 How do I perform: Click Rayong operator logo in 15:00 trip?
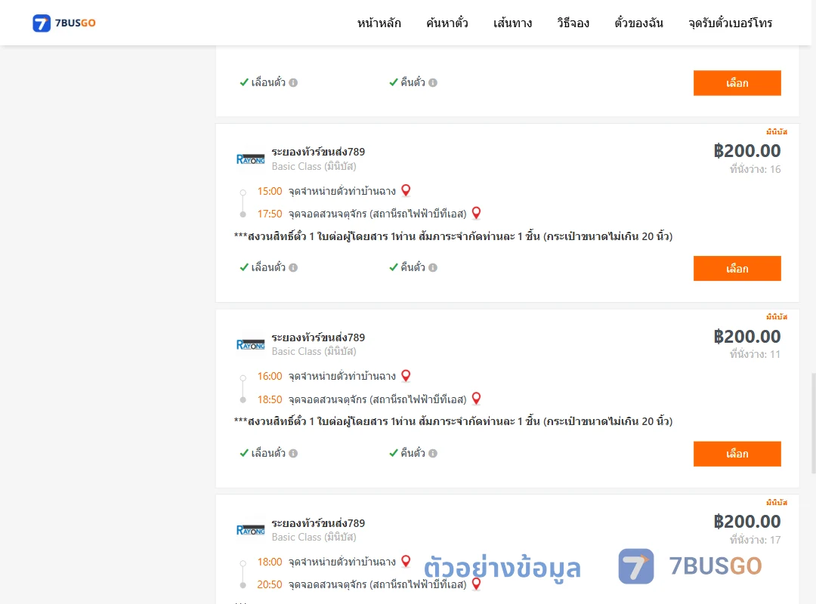pos(250,159)
